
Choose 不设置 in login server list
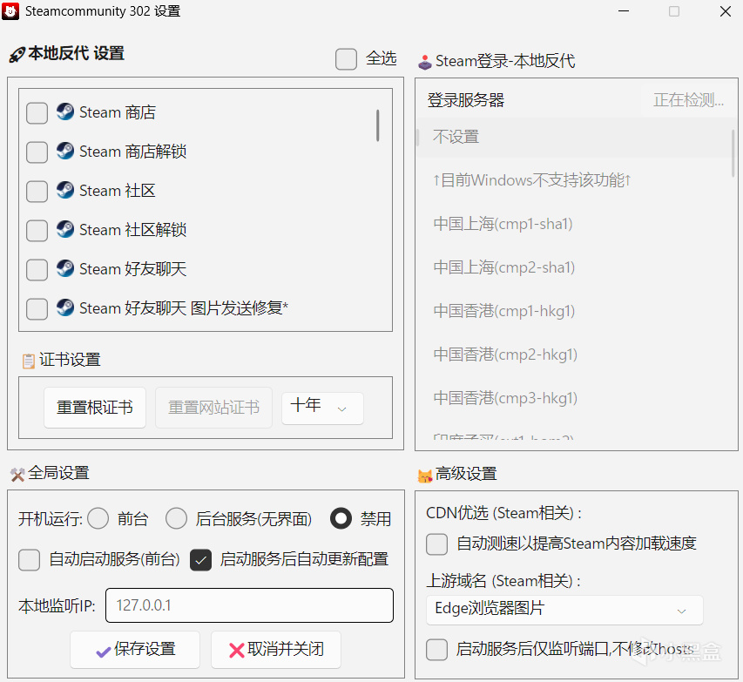pyautogui.click(x=574, y=137)
